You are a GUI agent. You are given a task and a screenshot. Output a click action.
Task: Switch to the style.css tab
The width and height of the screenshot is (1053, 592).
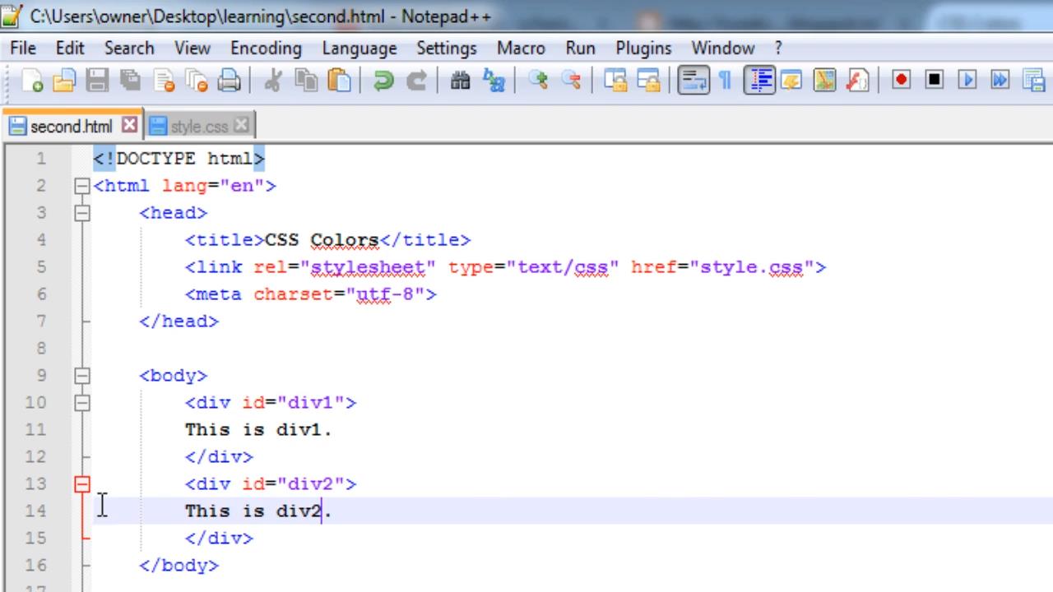tap(199, 127)
